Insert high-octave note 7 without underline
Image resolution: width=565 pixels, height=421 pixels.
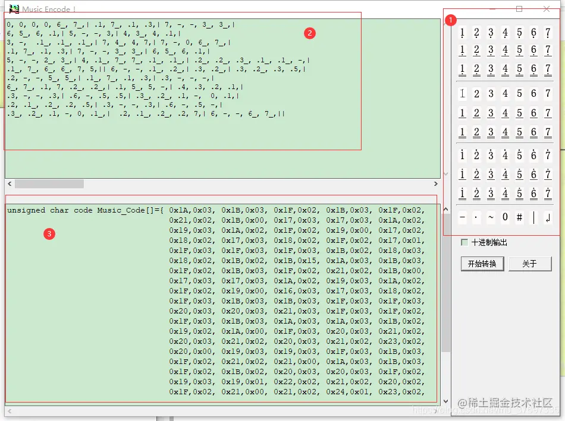click(x=548, y=155)
